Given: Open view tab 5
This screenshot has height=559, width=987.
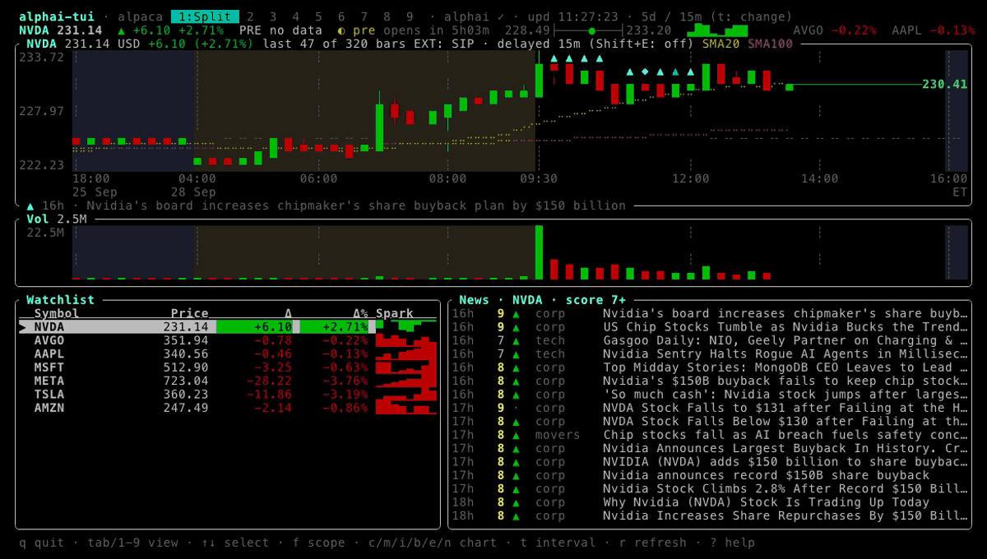Looking at the screenshot, I should 318,16.
